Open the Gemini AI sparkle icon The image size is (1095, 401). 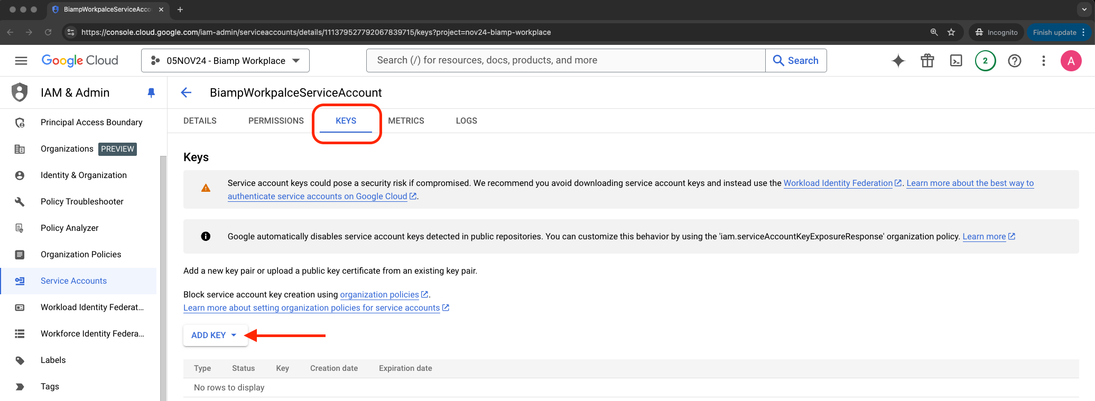point(898,61)
